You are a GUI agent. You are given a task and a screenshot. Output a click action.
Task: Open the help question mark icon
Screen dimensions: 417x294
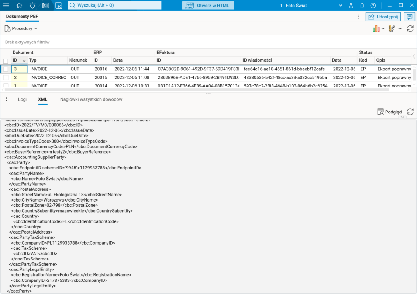(373, 5)
